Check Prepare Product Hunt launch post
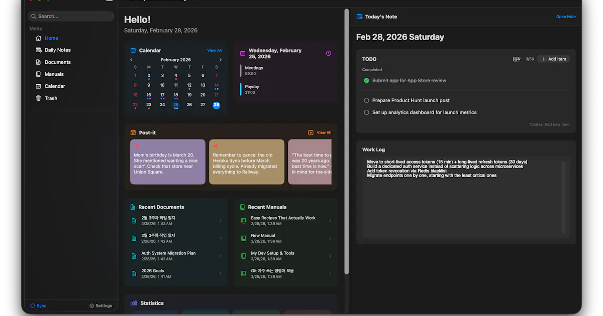 (366, 100)
